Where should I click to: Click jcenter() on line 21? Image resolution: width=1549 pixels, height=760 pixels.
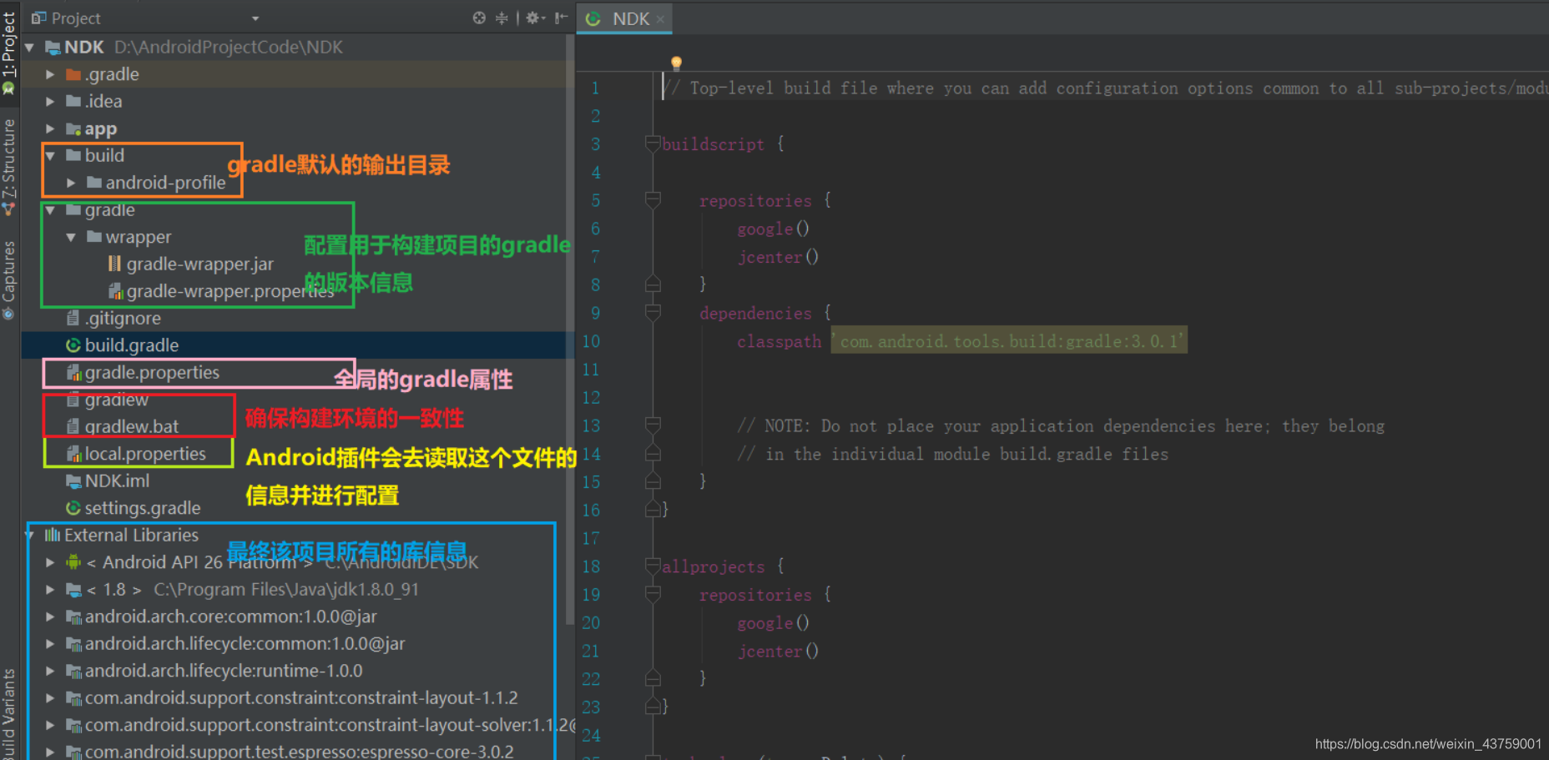(778, 651)
